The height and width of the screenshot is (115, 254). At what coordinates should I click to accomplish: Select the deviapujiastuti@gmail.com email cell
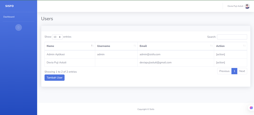(156, 63)
